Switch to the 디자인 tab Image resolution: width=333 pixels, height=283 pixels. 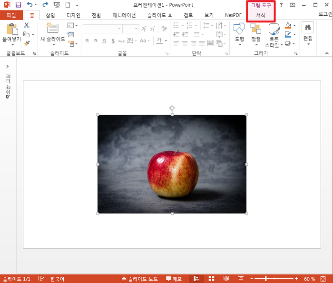[73, 15]
